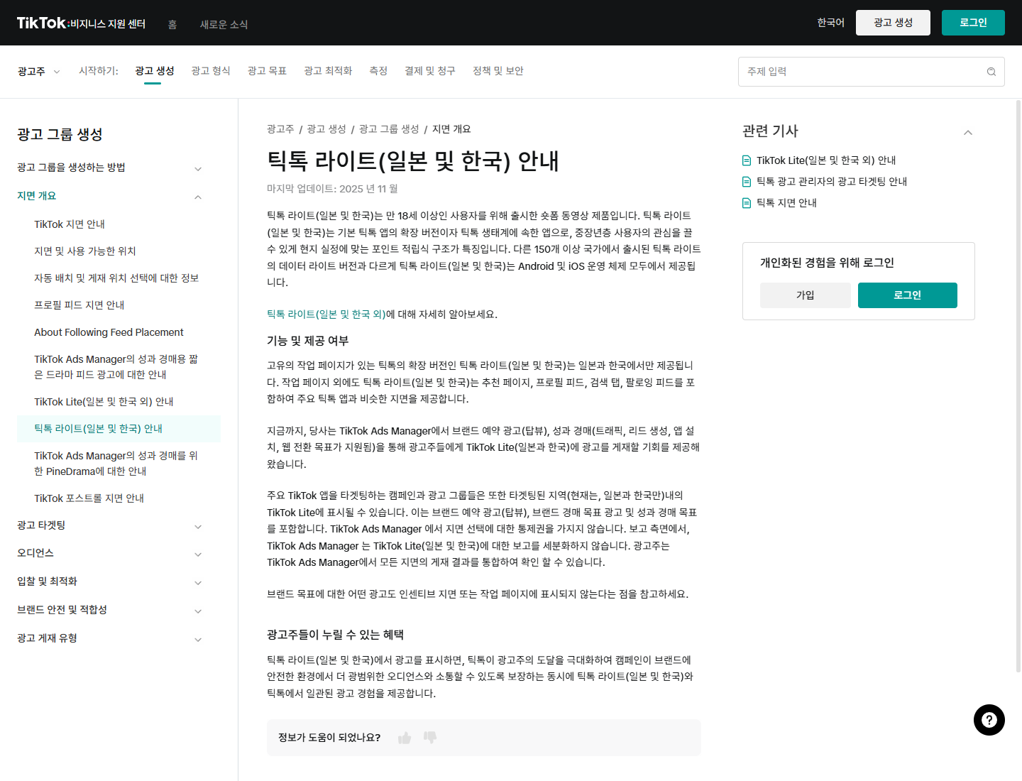1022x781 pixels.
Task: Open the help question mark bubble
Action: click(x=989, y=720)
